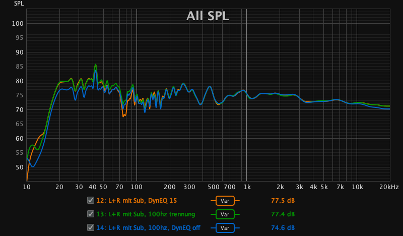Select the label '14: L+R mit Sub, 100hz, DynEQ off'
Viewport: 403px width, 236px height.
click(148, 228)
